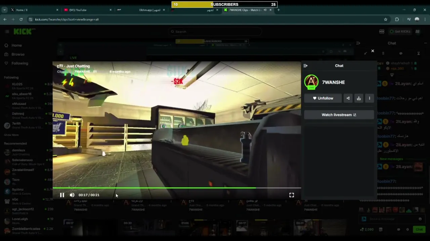Switch to the Home / X browser tab

(x=34, y=10)
